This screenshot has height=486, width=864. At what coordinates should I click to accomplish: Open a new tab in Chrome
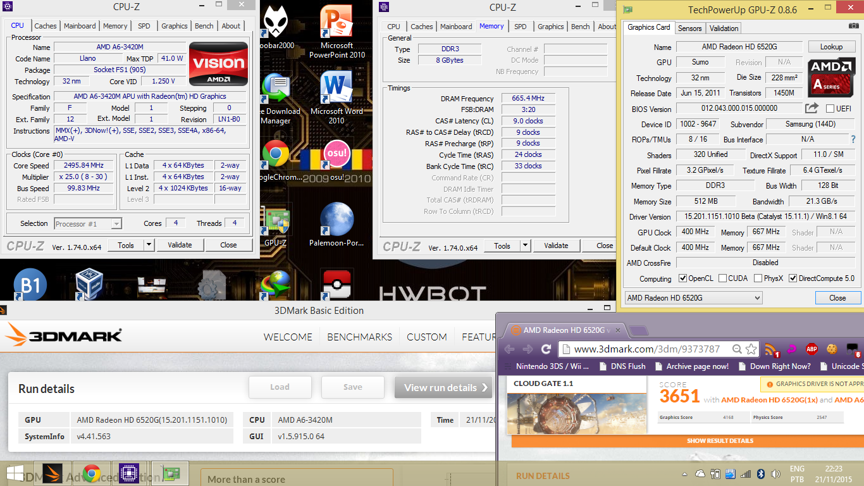point(639,330)
